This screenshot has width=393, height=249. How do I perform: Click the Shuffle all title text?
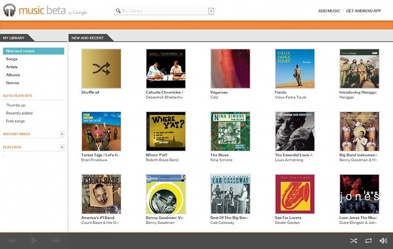point(90,92)
